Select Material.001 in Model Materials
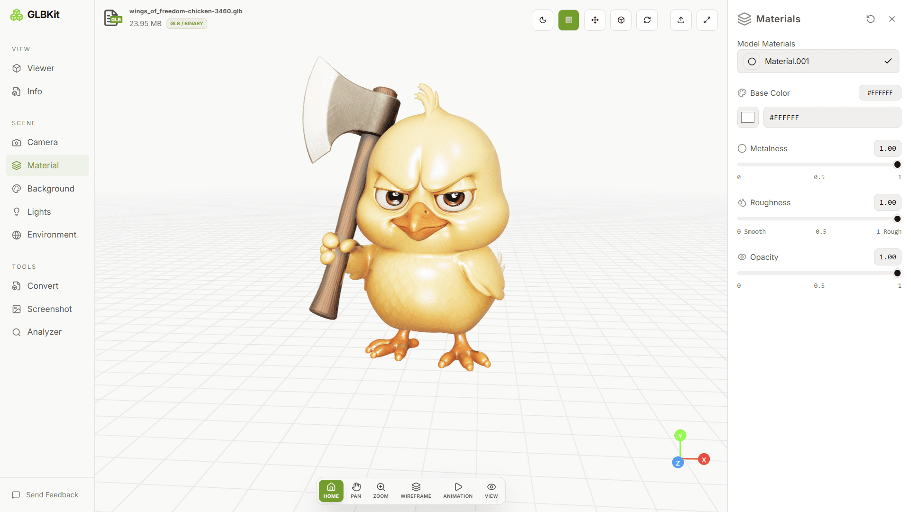Image resolution: width=911 pixels, height=512 pixels. pyautogui.click(x=818, y=61)
